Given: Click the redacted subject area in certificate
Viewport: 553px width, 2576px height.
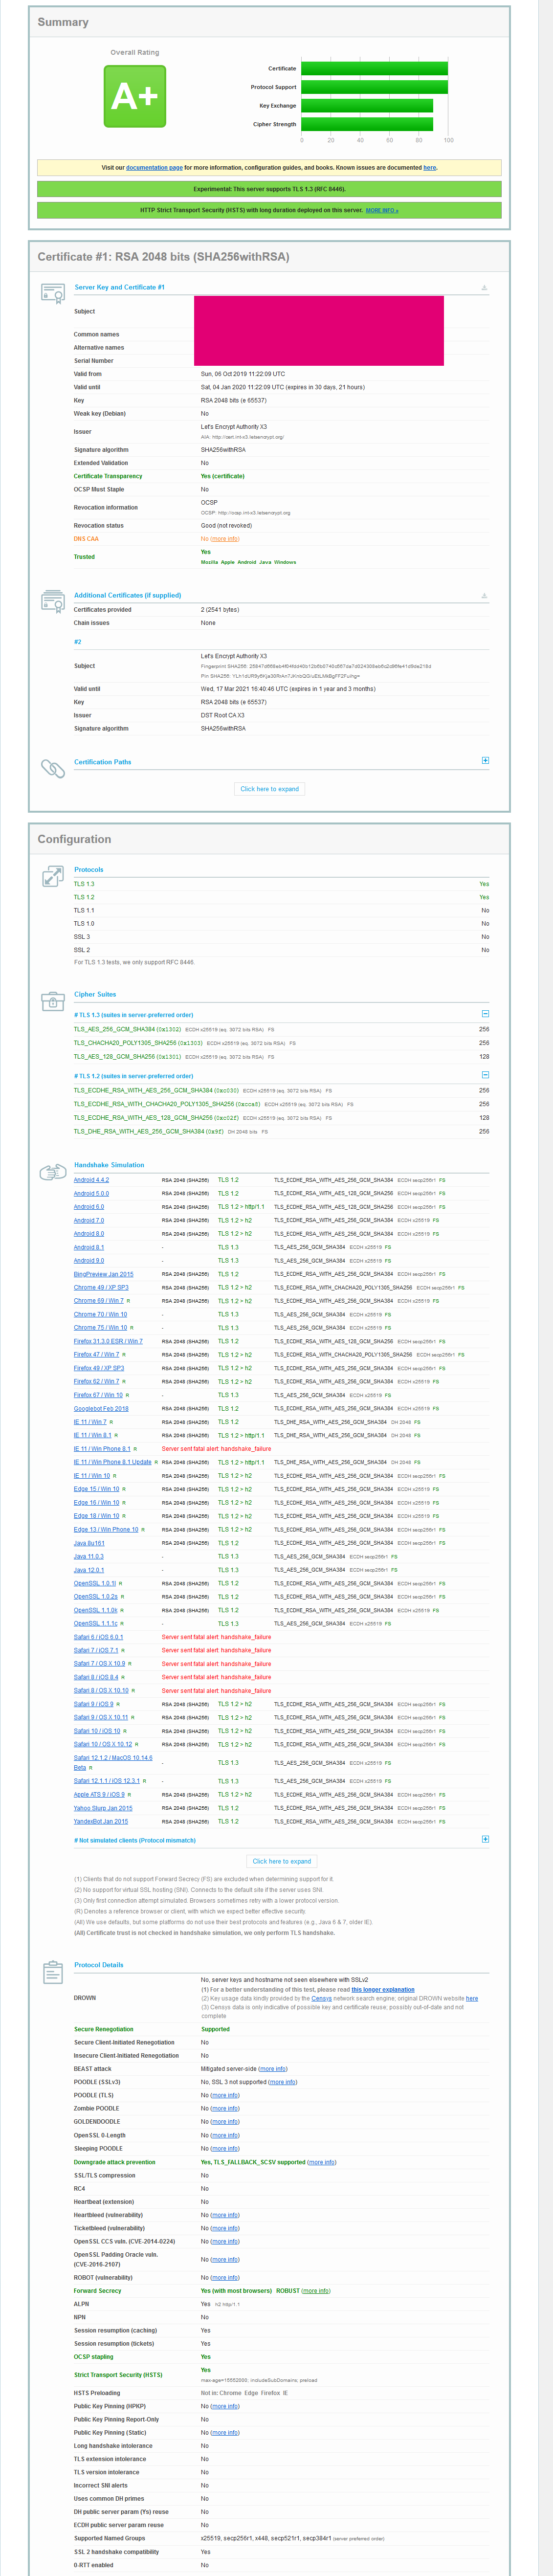Looking at the screenshot, I should pos(319,331).
